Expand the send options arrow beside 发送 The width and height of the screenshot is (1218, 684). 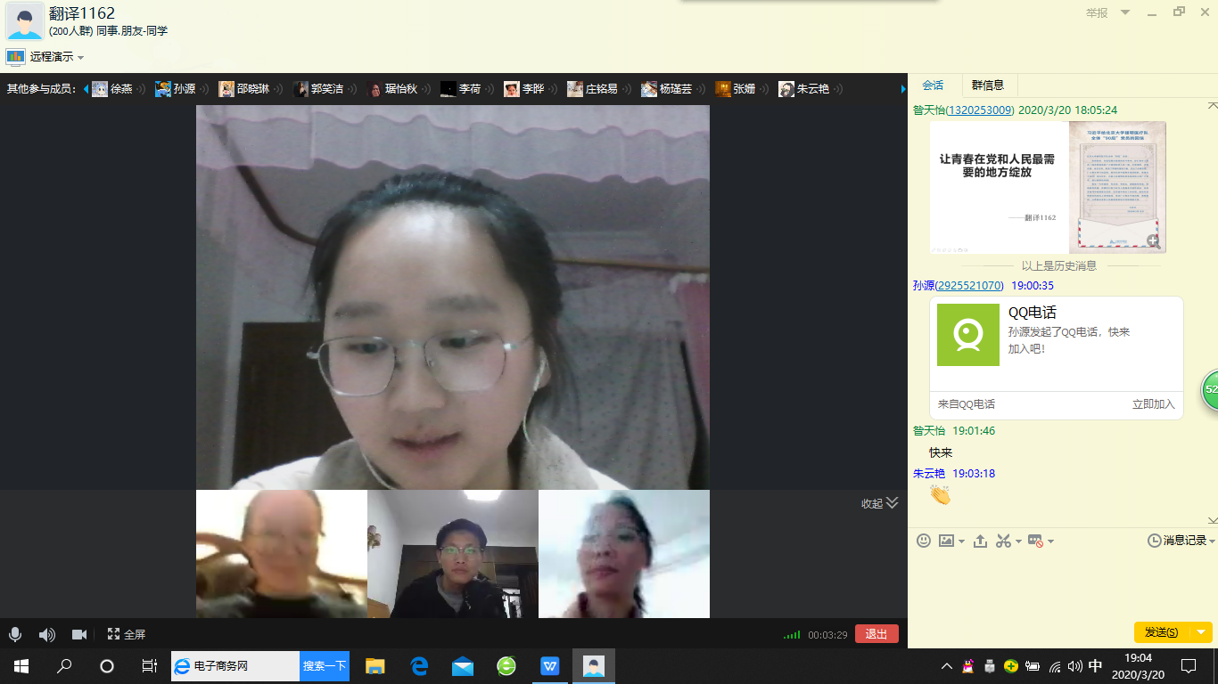point(1202,631)
